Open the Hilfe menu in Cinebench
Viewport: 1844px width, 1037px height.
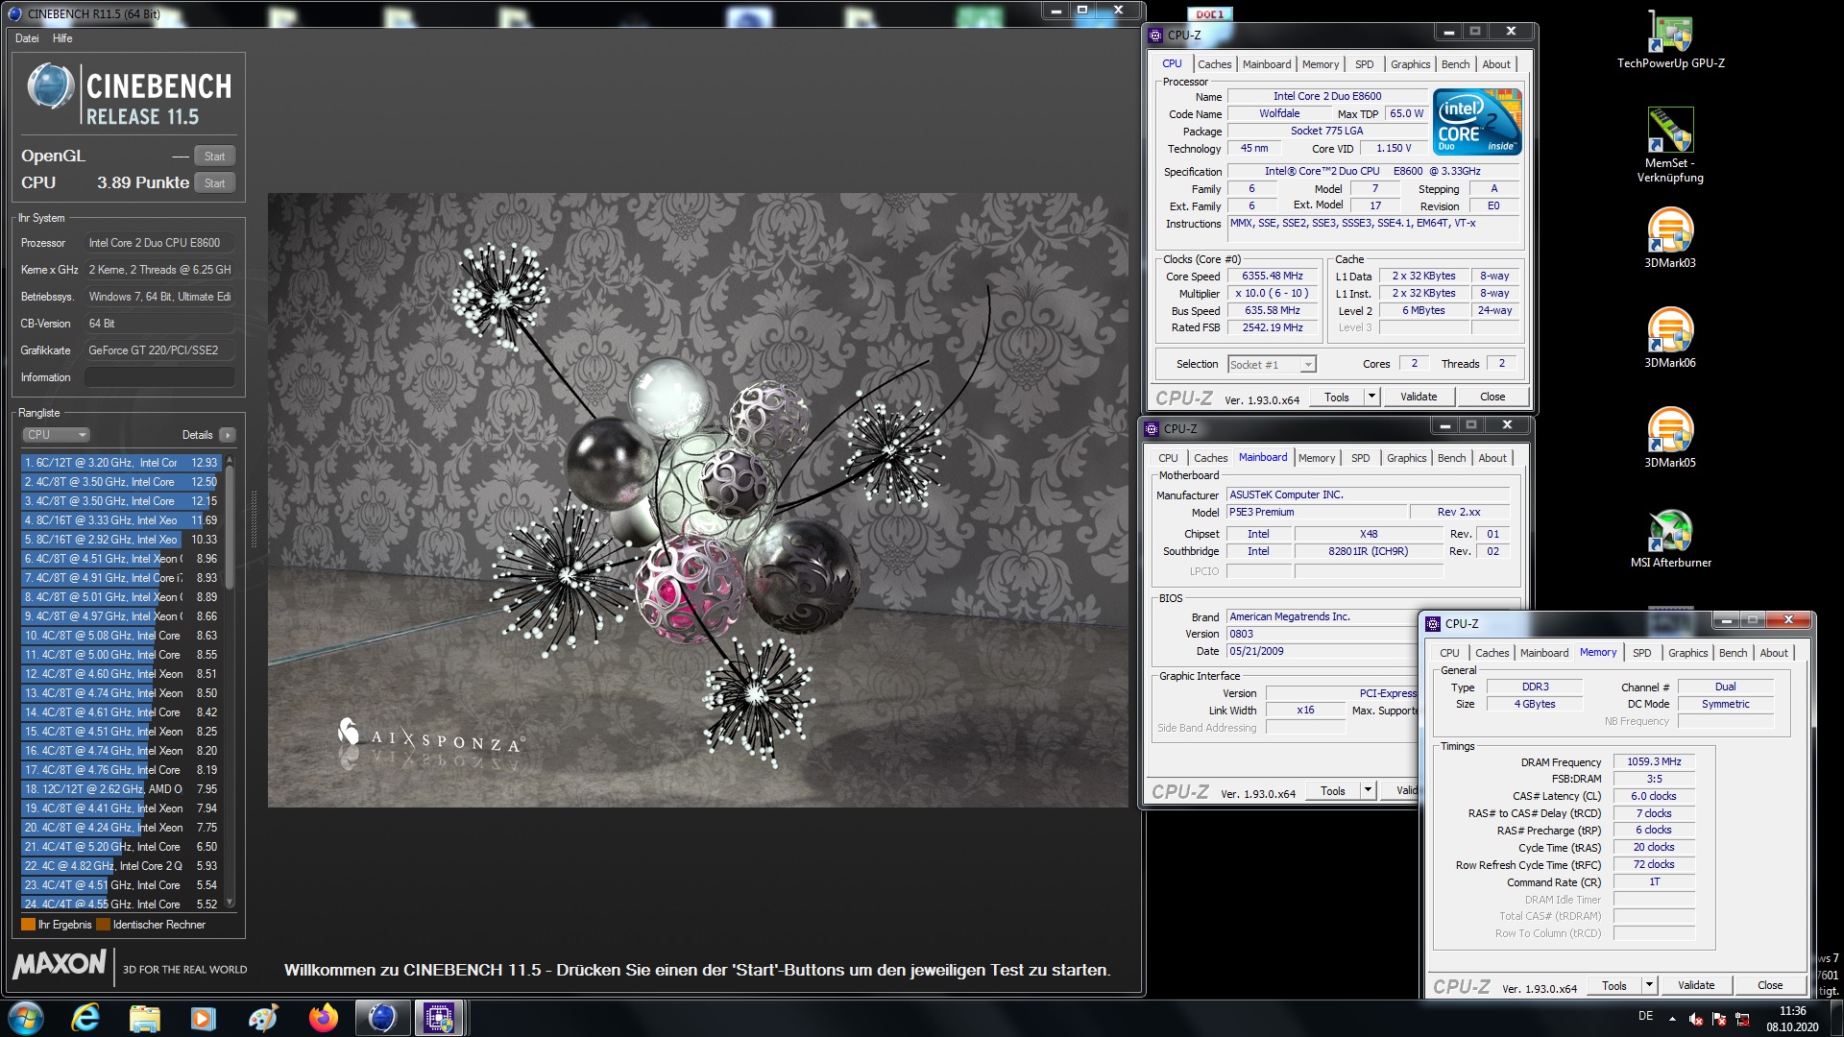(62, 38)
